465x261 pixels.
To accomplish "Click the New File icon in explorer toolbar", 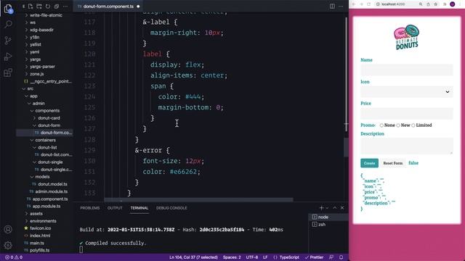I will coord(31,7).
